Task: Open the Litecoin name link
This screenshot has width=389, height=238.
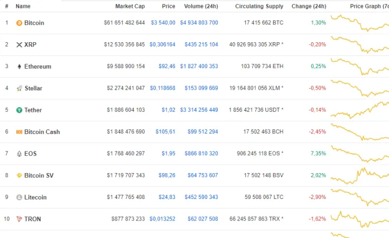Action: (35, 197)
